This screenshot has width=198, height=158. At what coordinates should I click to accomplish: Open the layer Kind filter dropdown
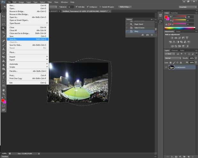[x=170, y=54]
